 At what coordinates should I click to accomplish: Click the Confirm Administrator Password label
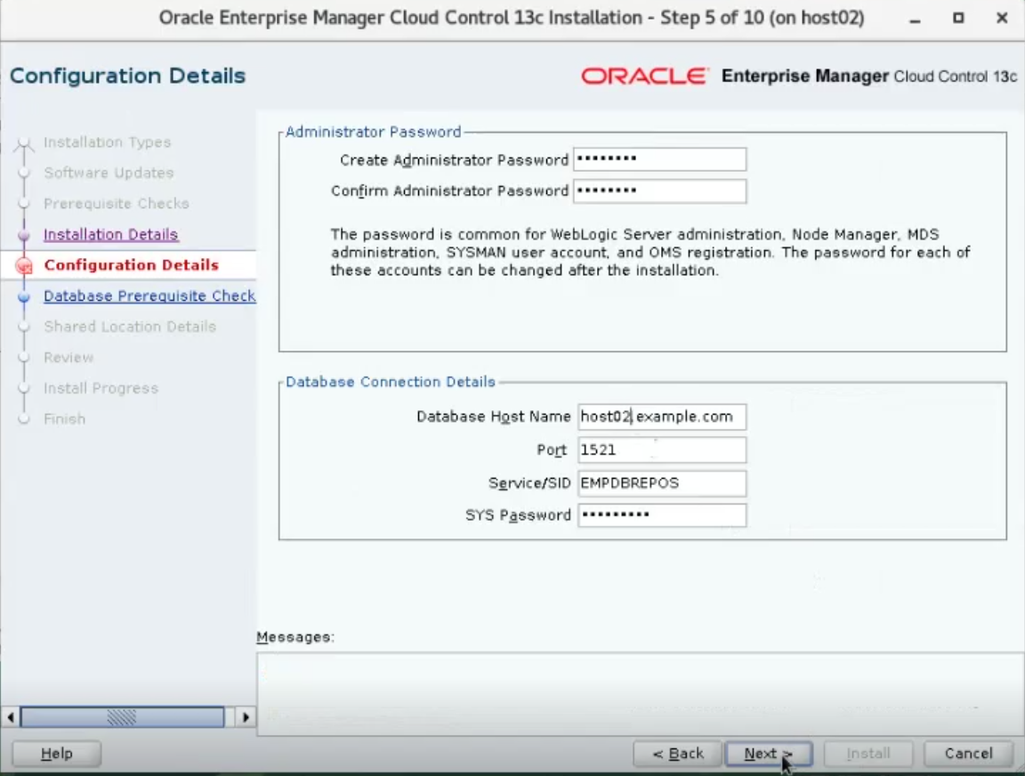[x=449, y=191]
